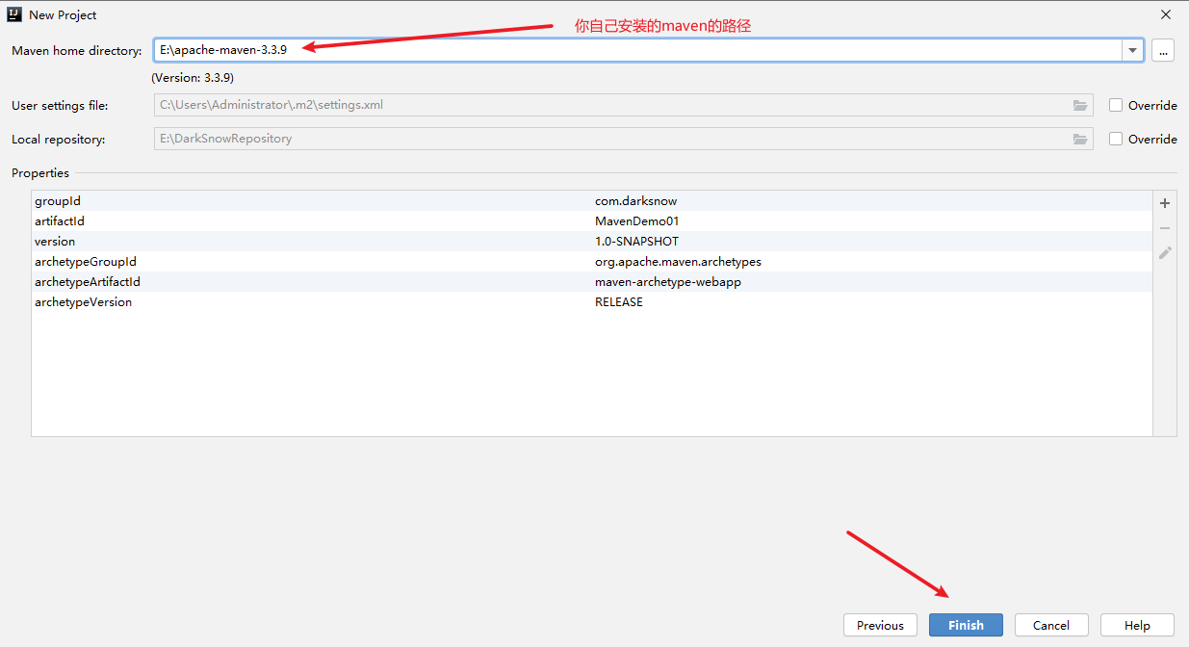Click the IntelliJ IDEA logo in title bar
The width and height of the screenshot is (1189, 647).
pos(15,14)
